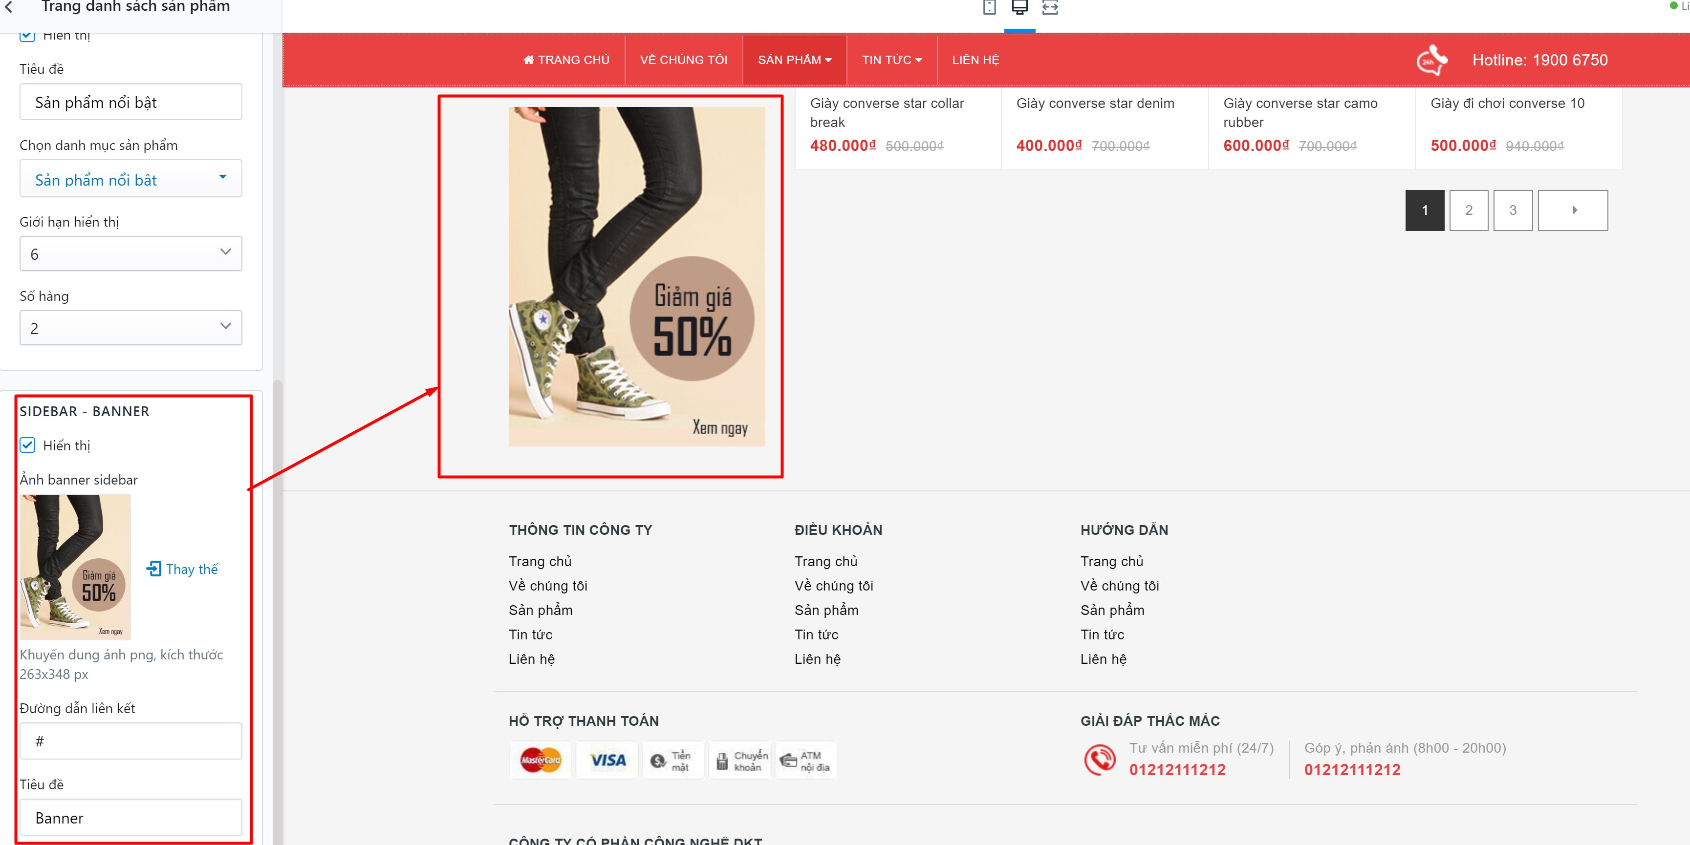Screen dimensions: 1690x845
Task: Click Về chúng tôi under Thông tin công ty
Action: (x=548, y=586)
